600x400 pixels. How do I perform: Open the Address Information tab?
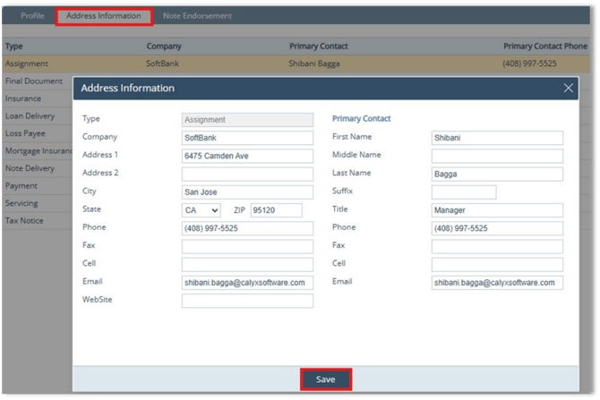click(104, 16)
